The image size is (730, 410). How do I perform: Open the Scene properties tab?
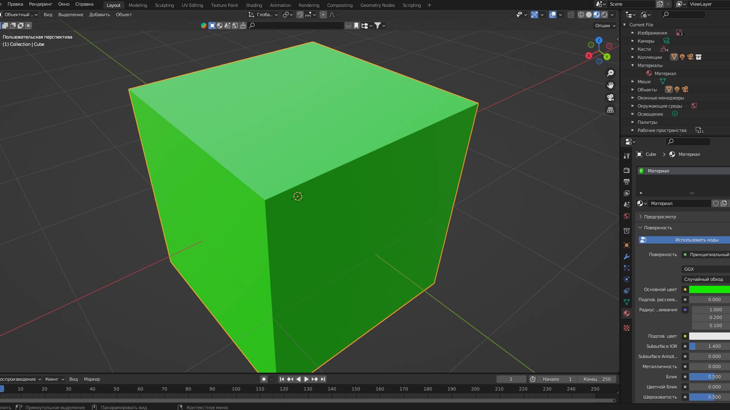pyautogui.click(x=626, y=204)
